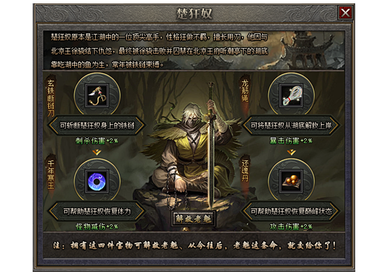Click the 可帮助楚狂奴恢复体力 banner
The image size is (378, 273).
[97, 212]
